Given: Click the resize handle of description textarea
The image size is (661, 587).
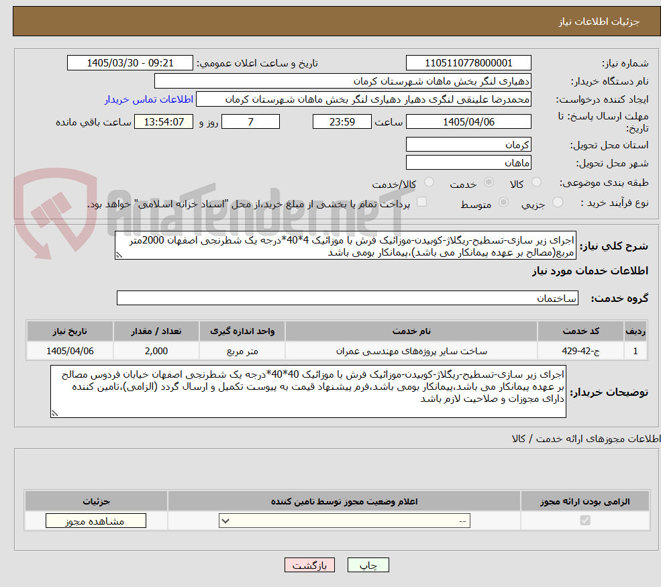Looking at the screenshot, I should [x=119, y=256].
